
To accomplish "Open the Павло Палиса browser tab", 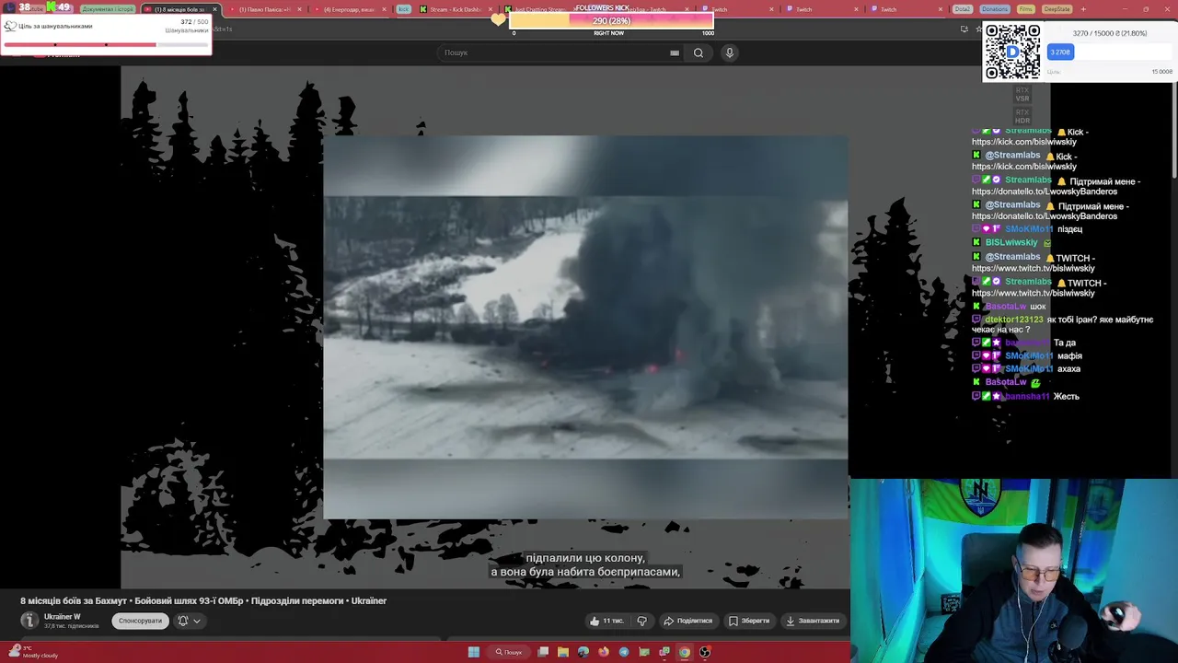I will 265,9.
